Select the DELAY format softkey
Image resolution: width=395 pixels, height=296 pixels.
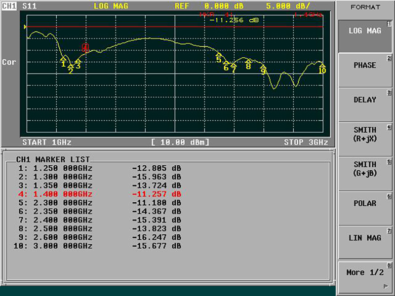pos(365,105)
